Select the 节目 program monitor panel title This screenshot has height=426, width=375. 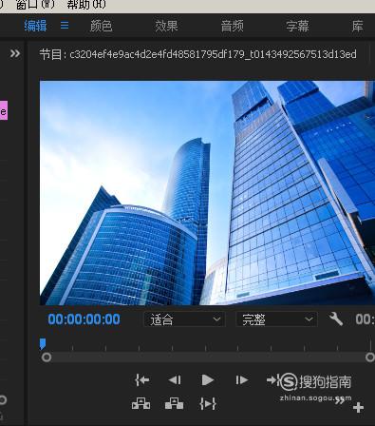(197, 54)
